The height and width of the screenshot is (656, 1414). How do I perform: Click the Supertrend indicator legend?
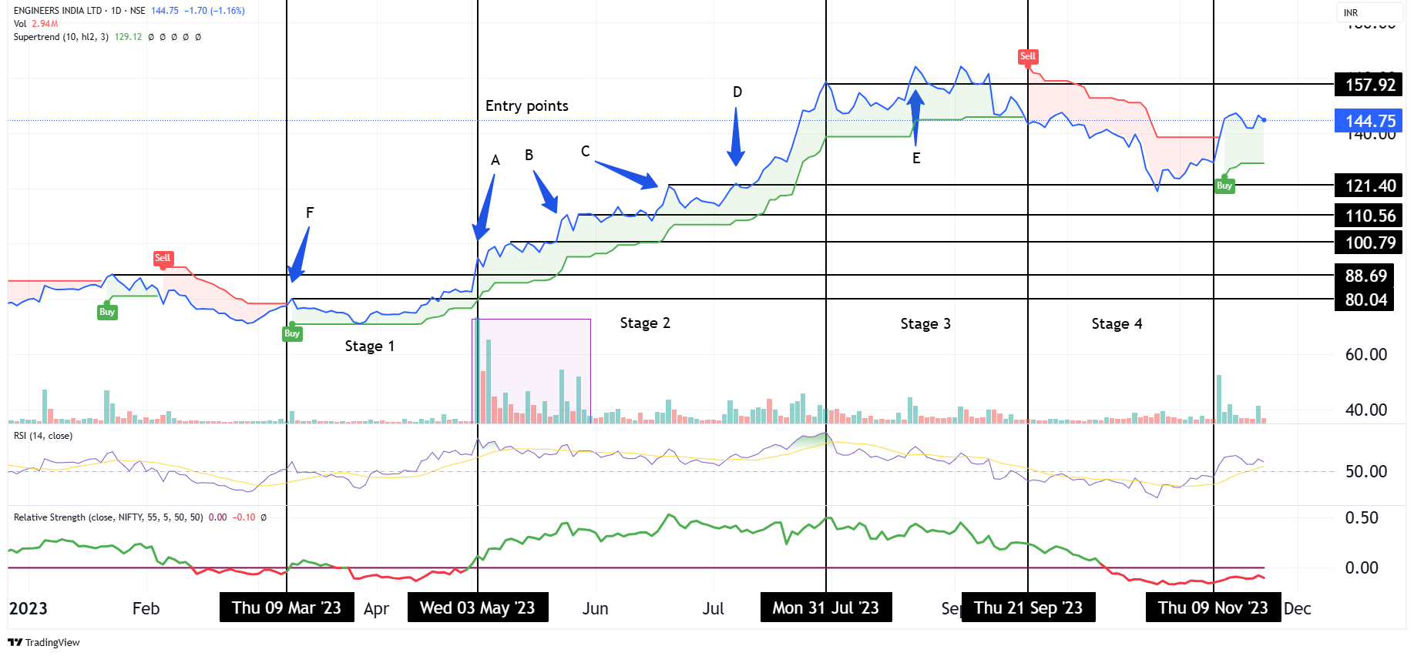point(61,37)
